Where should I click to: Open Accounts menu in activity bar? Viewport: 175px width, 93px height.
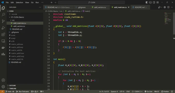coord(3,80)
